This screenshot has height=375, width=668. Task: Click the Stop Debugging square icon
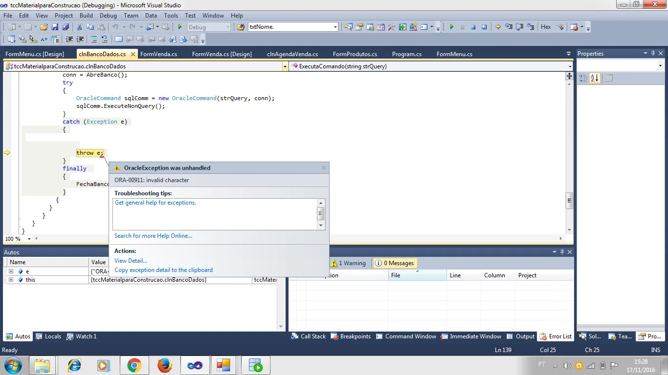click(473, 27)
